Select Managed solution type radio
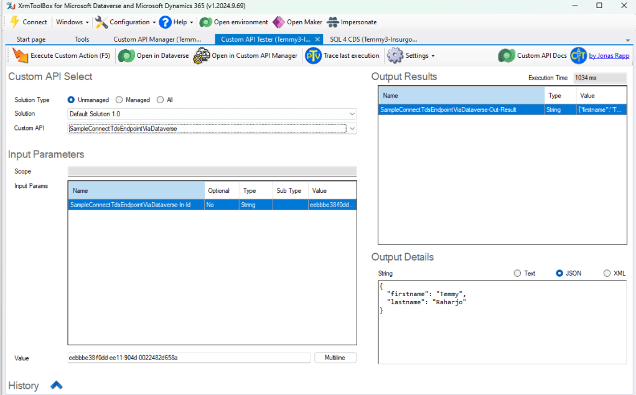636x395 pixels. (119, 100)
